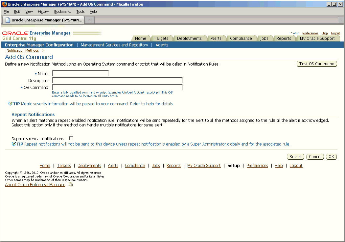Focus the Description input field
The image size is (345, 242).
coord(118,80)
